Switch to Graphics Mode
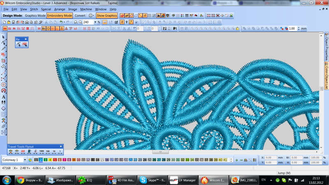 click(35, 16)
